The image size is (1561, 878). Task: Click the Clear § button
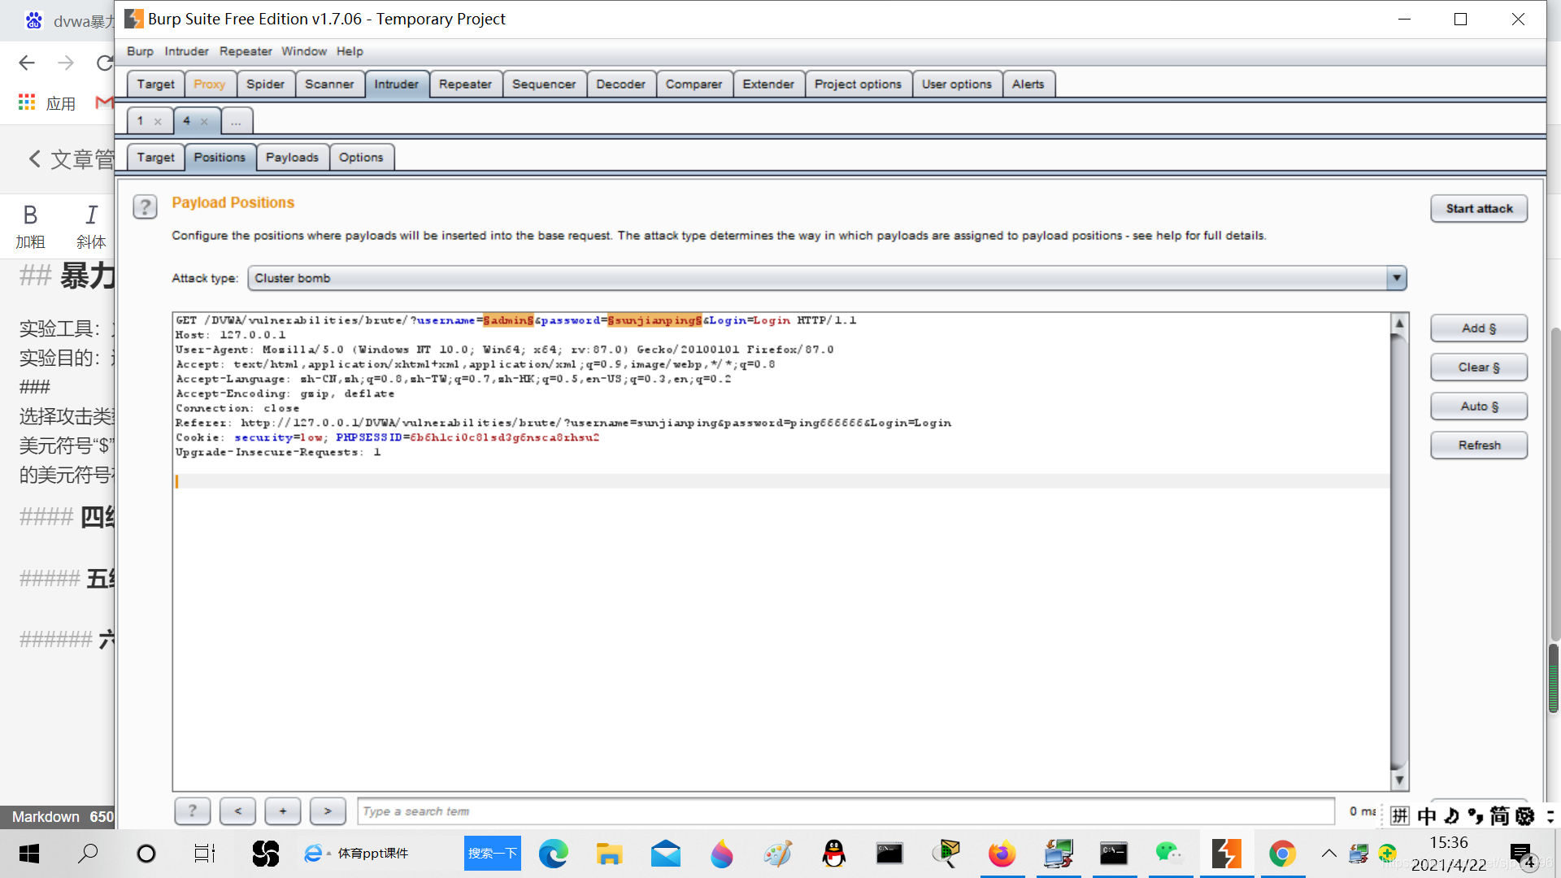click(1479, 367)
